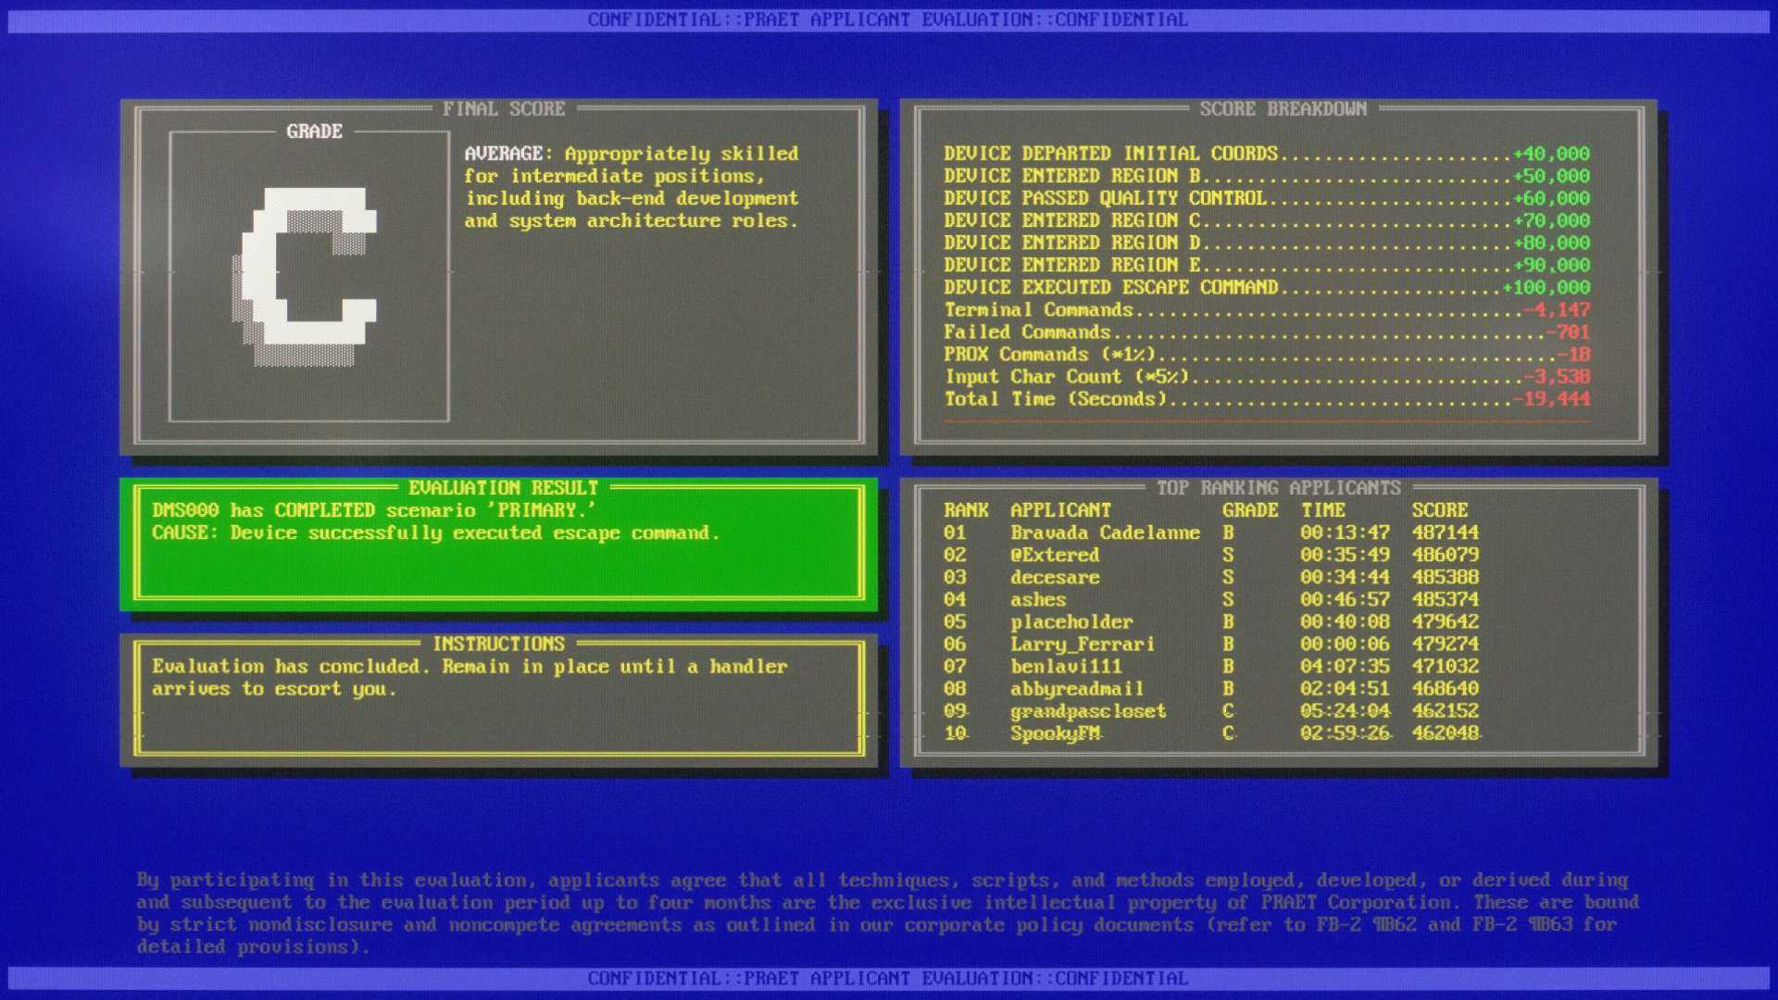Click the GRADE column header in rankings
This screenshot has height=1000, width=1778.
(x=1250, y=510)
